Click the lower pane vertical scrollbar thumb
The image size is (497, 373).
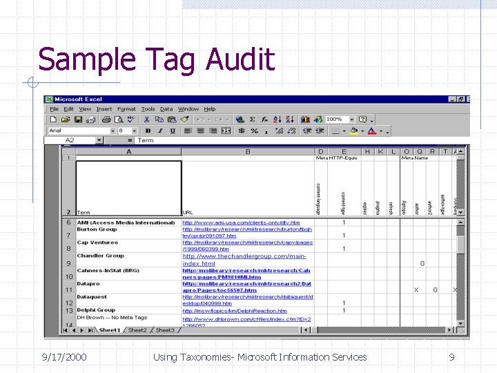coord(460,245)
